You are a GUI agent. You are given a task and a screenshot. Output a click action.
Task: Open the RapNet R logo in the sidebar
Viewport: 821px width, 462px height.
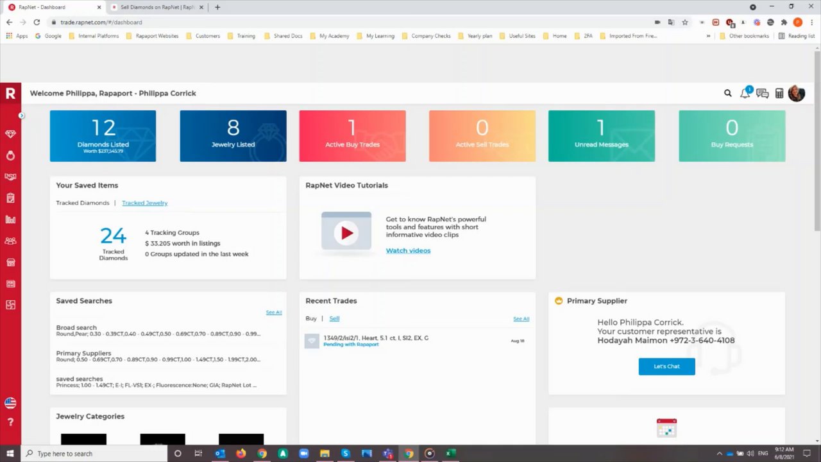10,93
